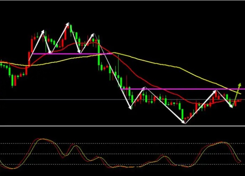Click the oscillator curve in the lower panel
This screenshot has width=245, height=176.
tap(120, 167)
